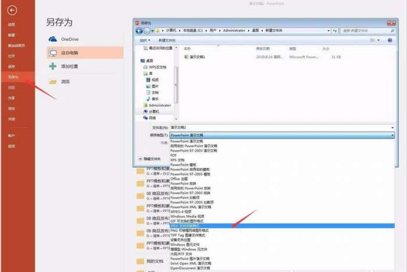The image size is (407, 272).
Task: Click the highlighted save type combo box
Action: (x=282, y=135)
